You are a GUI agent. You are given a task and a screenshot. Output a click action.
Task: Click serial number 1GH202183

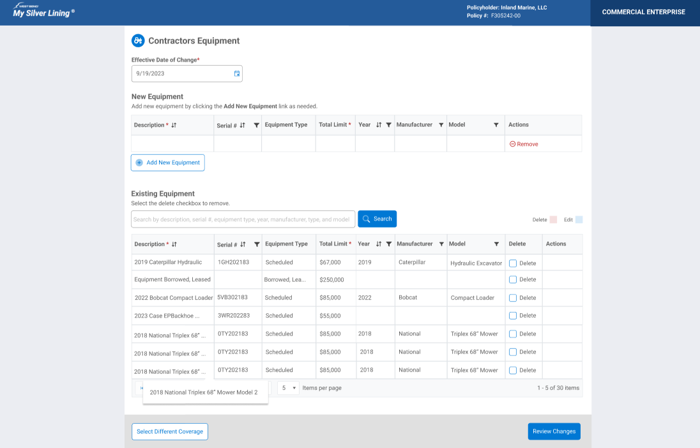[234, 262]
